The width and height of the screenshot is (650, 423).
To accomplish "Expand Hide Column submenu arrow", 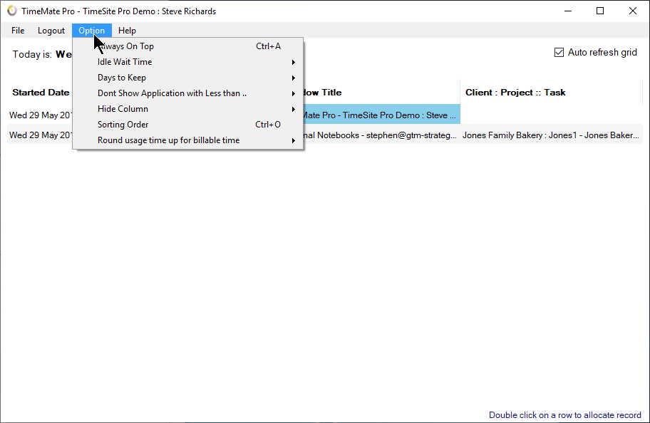I will (x=293, y=110).
